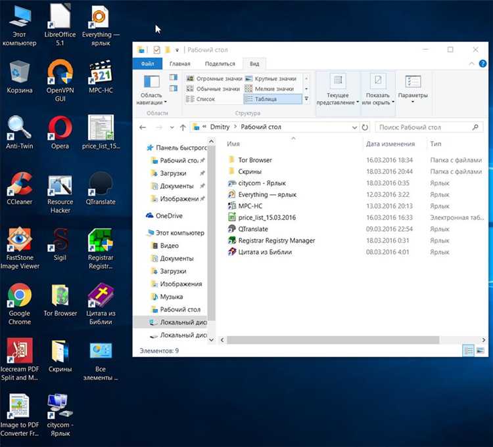Sort files by Дата изменения column header
Image resolution: width=493 pixels, height=447 pixels.
(x=390, y=144)
